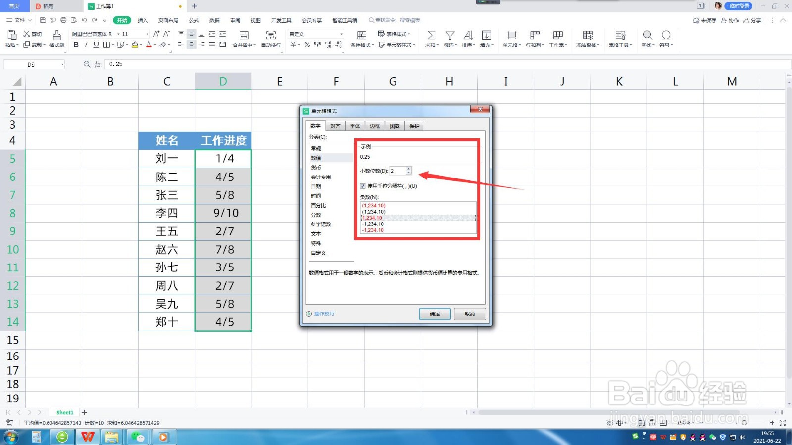The width and height of the screenshot is (792, 445).
Task: Click the Undo arrow icon
Action: 84,20
